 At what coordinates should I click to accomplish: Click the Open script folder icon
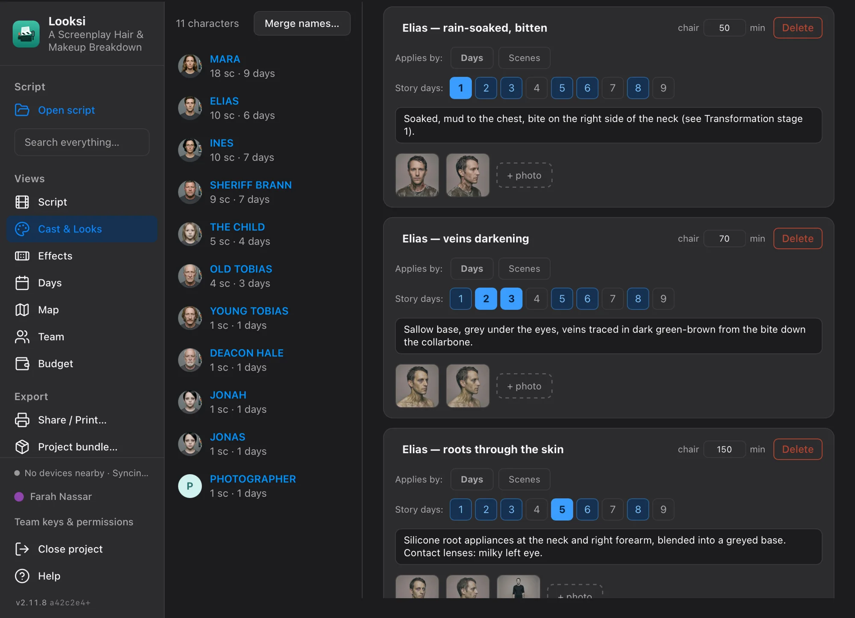point(22,110)
